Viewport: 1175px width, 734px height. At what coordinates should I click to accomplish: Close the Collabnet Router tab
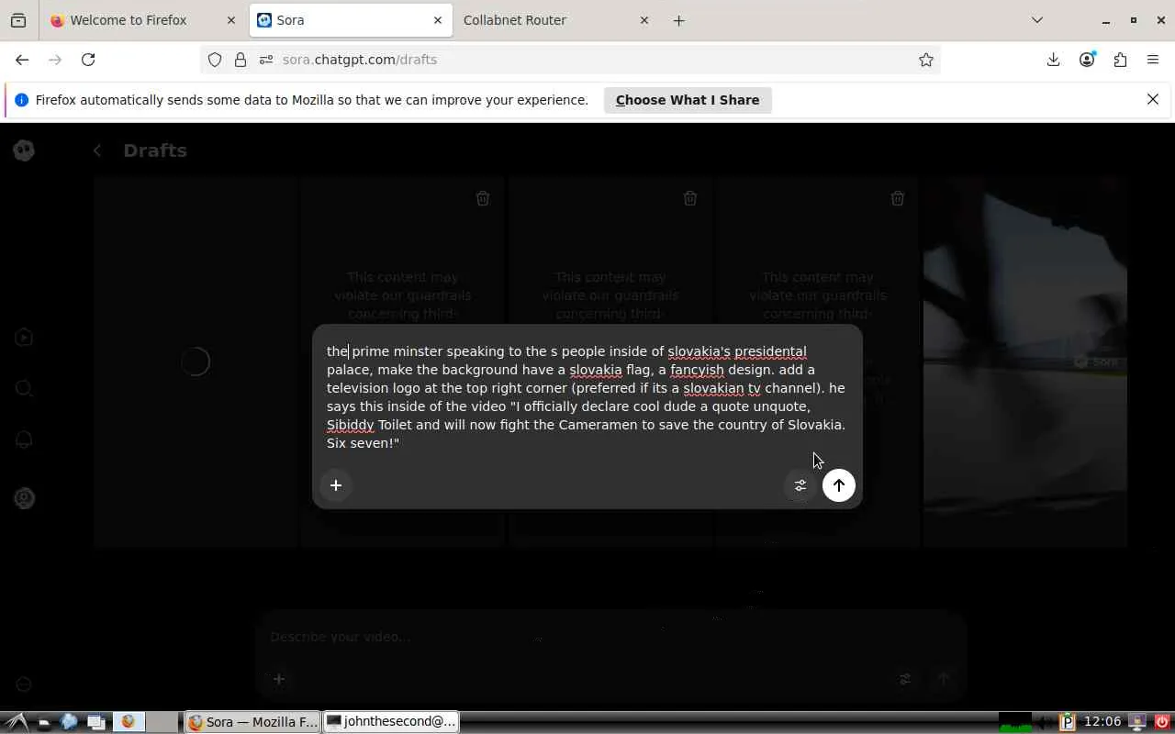tap(644, 20)
